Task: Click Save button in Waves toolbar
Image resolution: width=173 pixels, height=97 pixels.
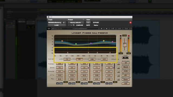Action: pyautogui.click(x=126, y=29)
